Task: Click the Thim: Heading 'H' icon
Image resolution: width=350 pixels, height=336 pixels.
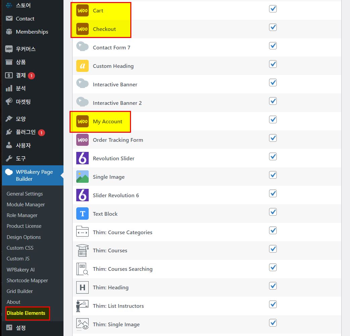Action: [82, 287]
